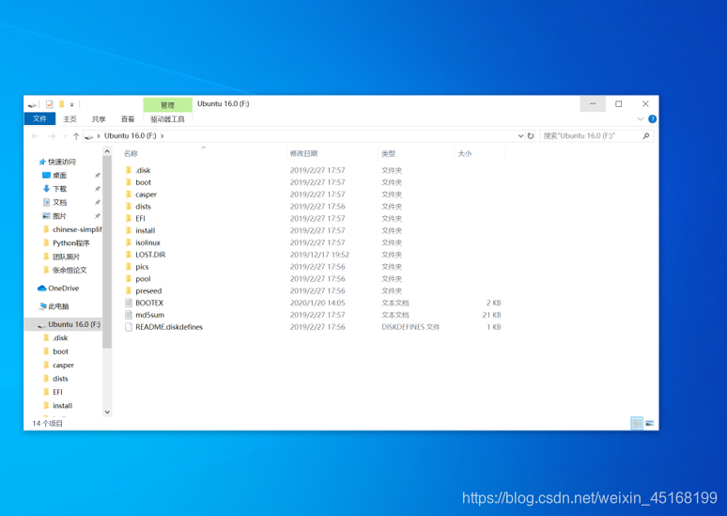727x516 pixels.
Task: Select the 管理 contextual tab header
Action: [x=167, y=105]
